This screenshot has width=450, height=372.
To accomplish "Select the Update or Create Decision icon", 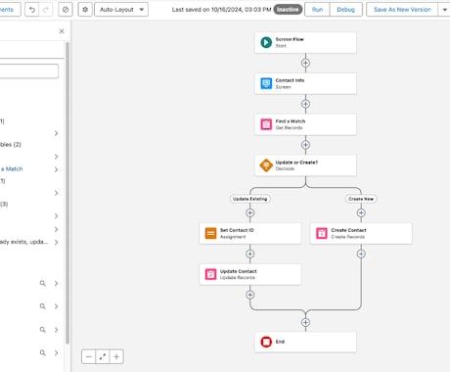I will [x=266, y=165].
